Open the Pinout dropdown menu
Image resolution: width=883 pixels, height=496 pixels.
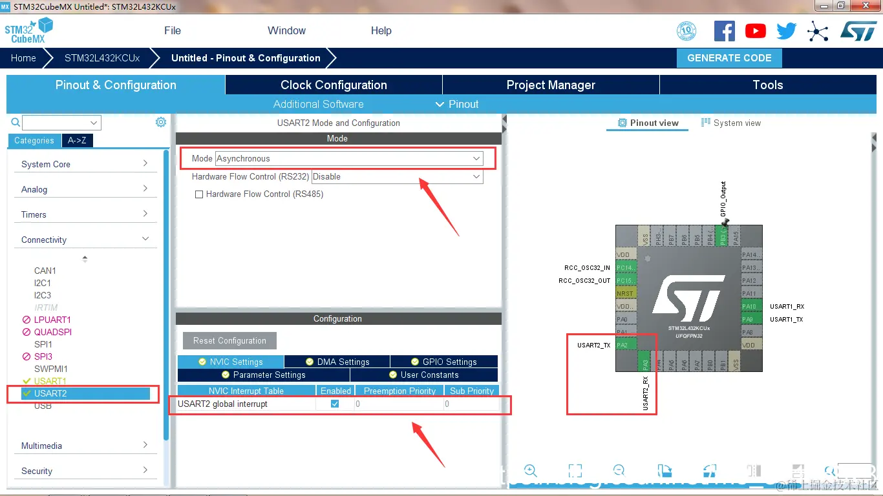click(457, 104)
